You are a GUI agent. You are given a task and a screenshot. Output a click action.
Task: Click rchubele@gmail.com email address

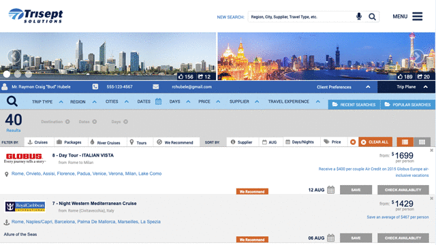pyautogui.click(x=192, y=86)
